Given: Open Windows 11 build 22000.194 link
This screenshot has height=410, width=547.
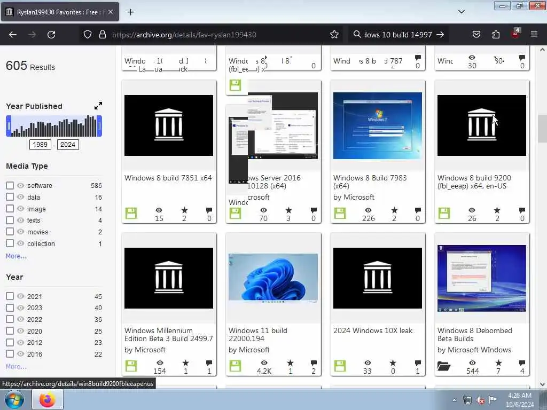Looking at the screenshot, I should tap(258, 334).
